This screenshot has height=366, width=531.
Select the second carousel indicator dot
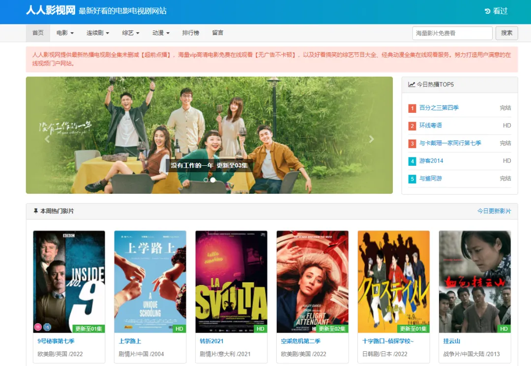pyautogui.click(x=213, y=180)
